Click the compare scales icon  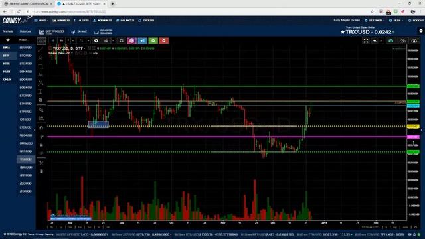click(x=122, y=41)
